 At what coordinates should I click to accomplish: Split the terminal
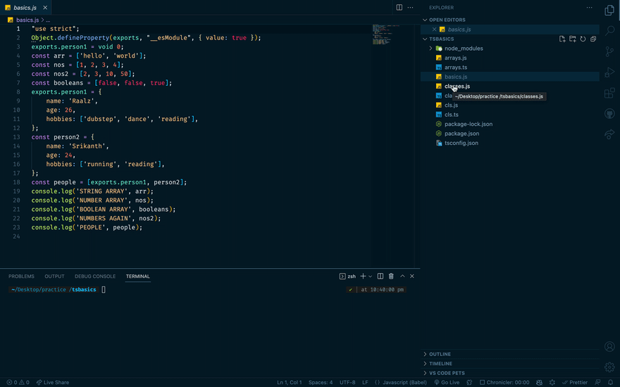[x=380, y=276]
